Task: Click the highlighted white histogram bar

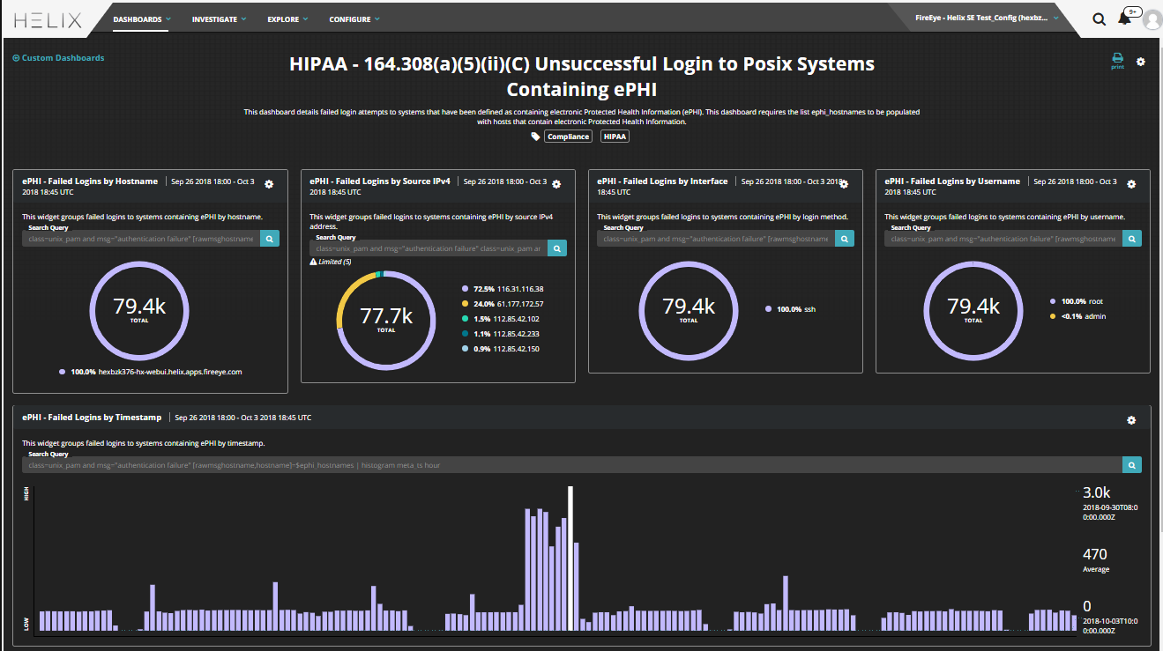Action: 570,559
